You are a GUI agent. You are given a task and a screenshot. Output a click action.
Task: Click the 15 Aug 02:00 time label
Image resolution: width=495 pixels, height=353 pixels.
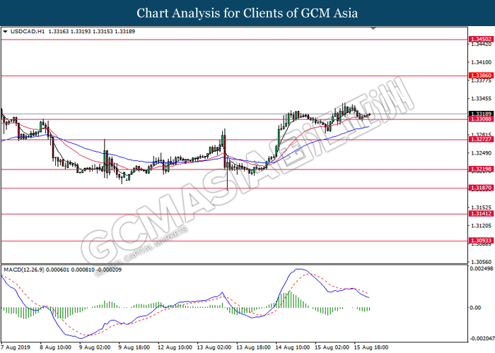(332, 347)
